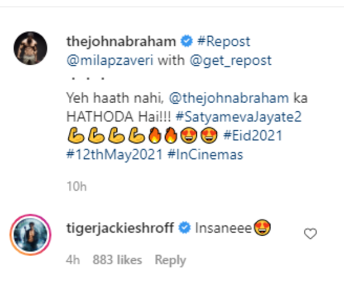
Task: Click the verified badge beside thejohnabraham
Action: tap(185, 42)
